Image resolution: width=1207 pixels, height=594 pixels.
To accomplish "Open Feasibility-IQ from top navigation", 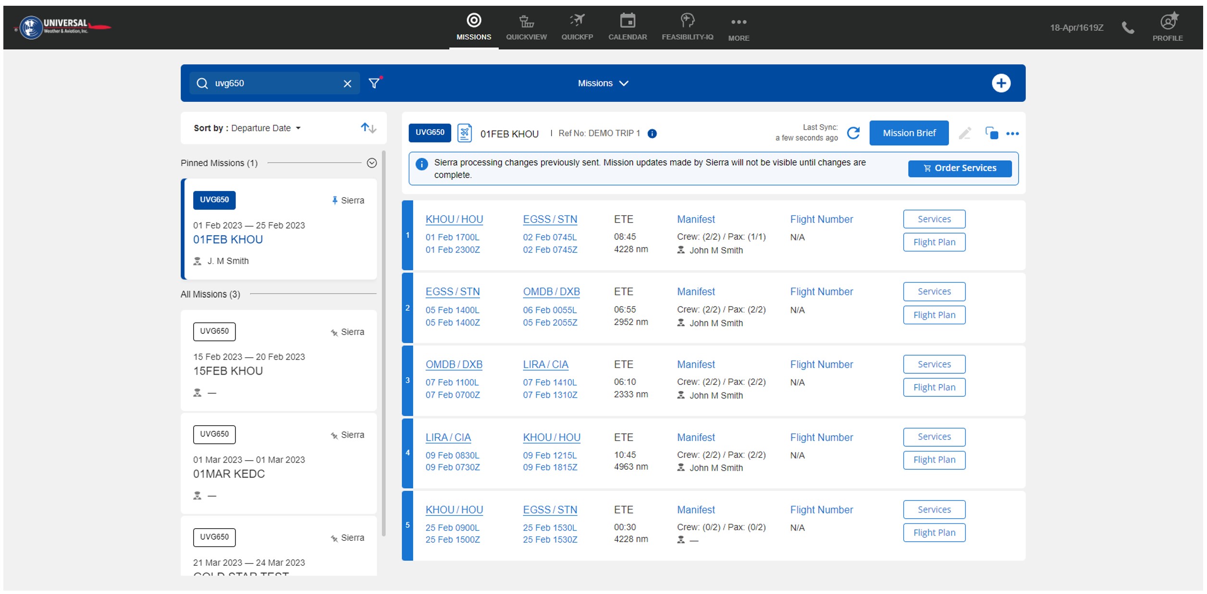I will [688, 27].
